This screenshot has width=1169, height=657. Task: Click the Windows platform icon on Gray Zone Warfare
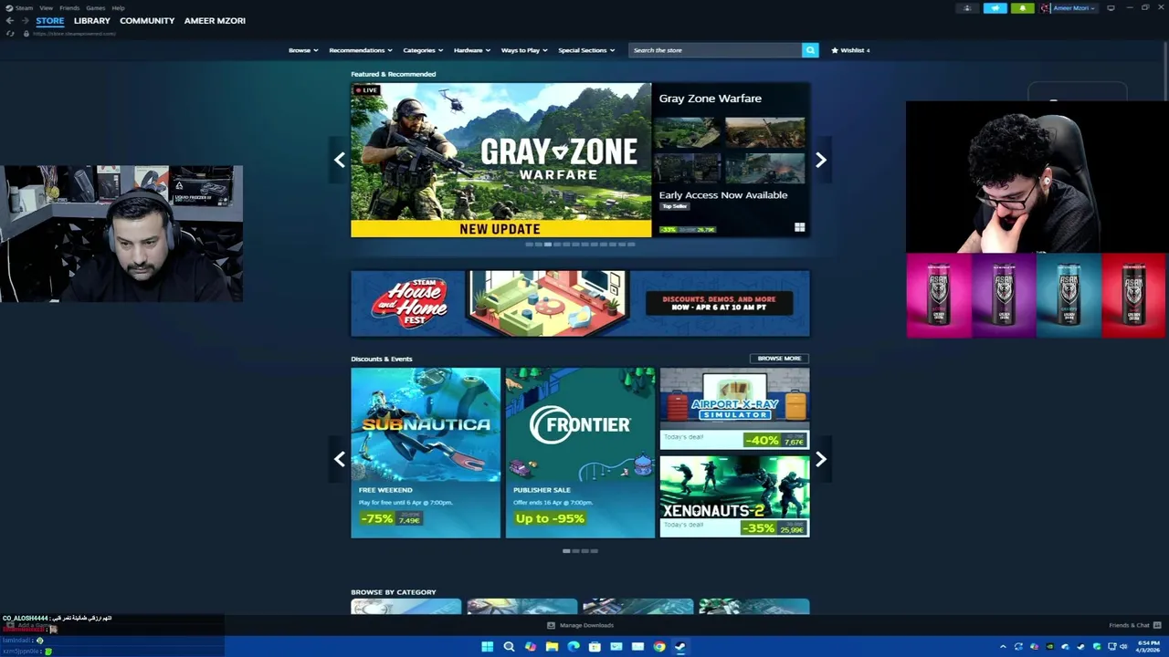[x=799, y=227]
